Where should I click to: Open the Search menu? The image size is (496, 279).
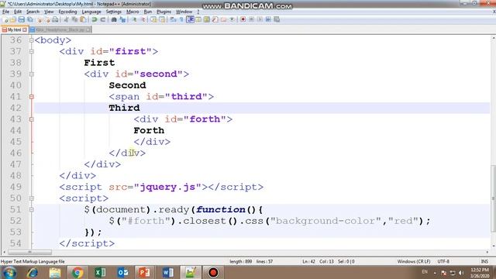pos(33,12)
